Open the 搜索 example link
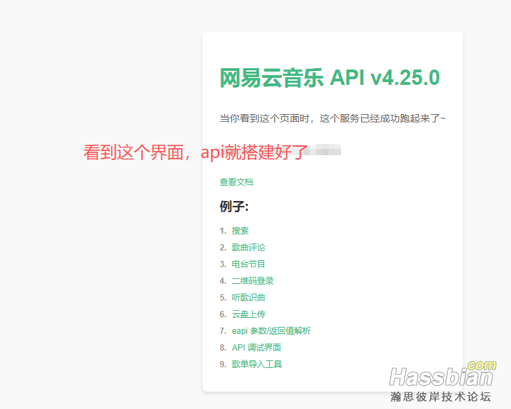 [240, 231]
